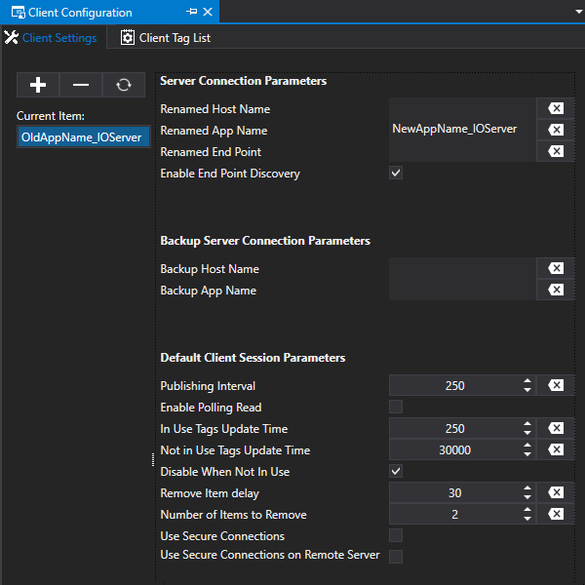Viewport: 585px width, 585px height.
Task: Click the minus button to remove item
Action: [81, 85]
